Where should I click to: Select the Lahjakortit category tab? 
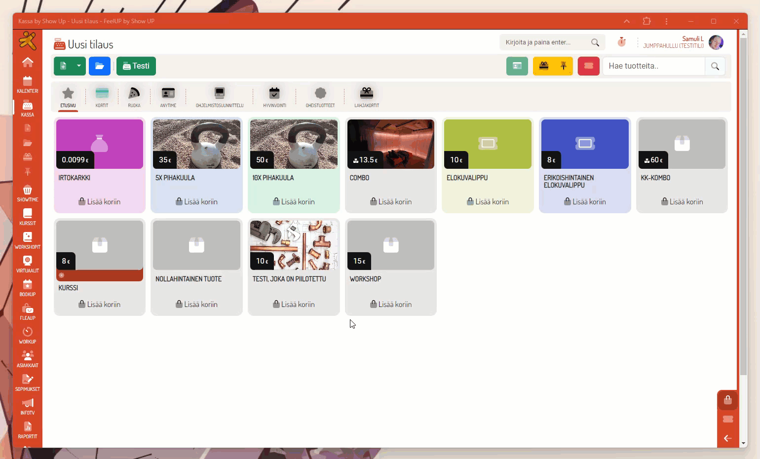(367, 97)
